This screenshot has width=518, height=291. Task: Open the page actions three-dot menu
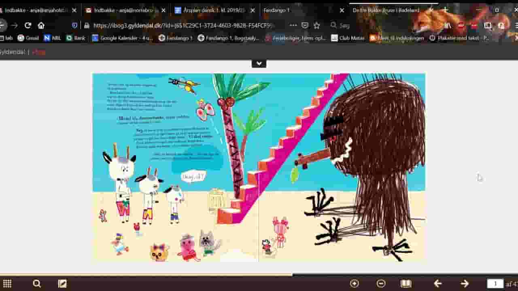[293, 25]
